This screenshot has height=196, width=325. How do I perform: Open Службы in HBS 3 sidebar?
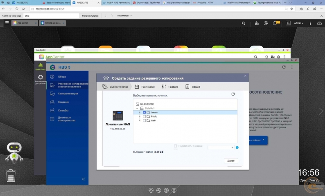click(x=68, y=110)
